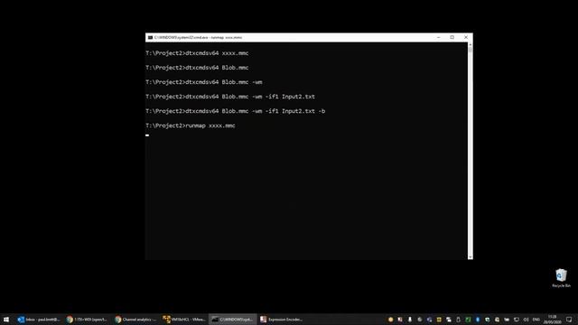Switch to the first Chrome window on the taskbar

point(87,320)
